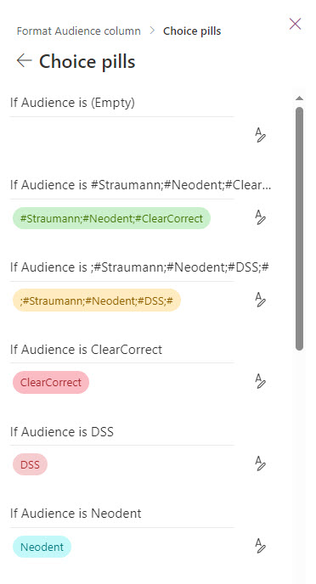This screenshot has height=584, width=316.
Task: Open style editor for the ClearCorrect pill
Action: (260, 382)
